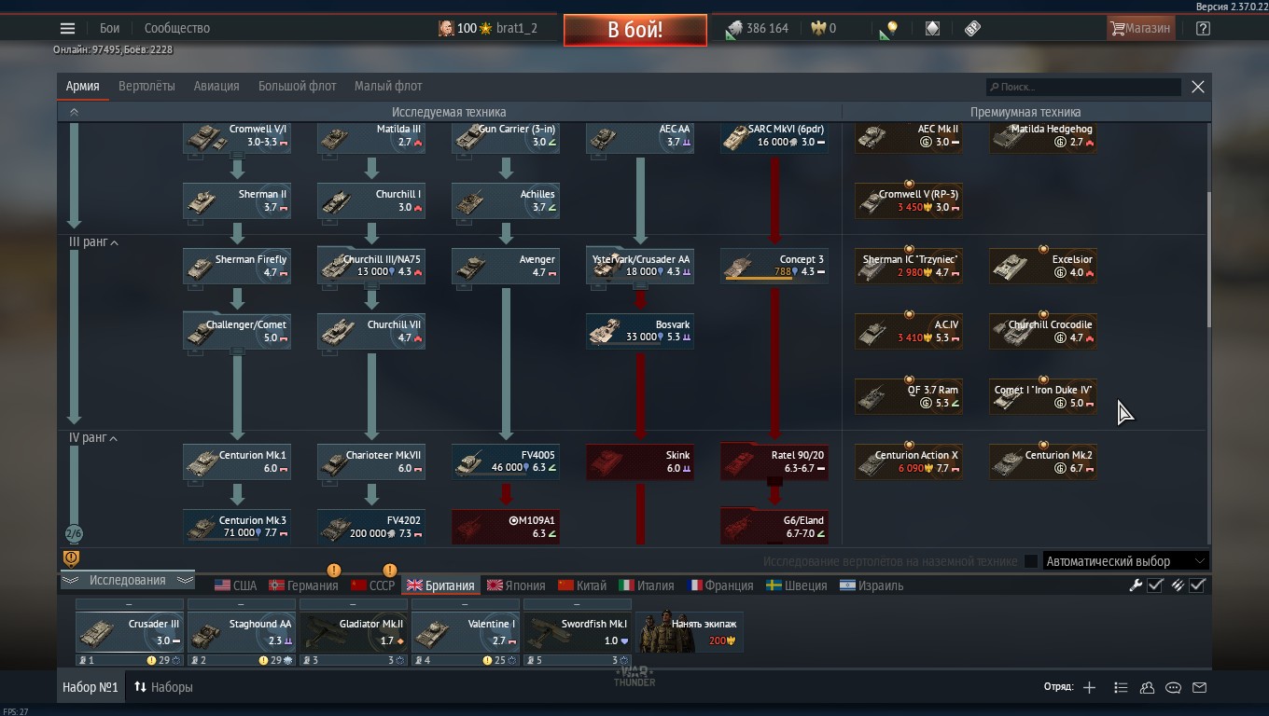Open the Автоматический выбор dropdown
The height and width of the screenshot is (716, 1269).
pyautogui.click(x=1126, y=561)
